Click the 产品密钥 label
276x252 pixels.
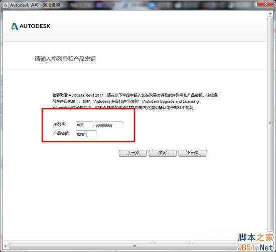61,133
